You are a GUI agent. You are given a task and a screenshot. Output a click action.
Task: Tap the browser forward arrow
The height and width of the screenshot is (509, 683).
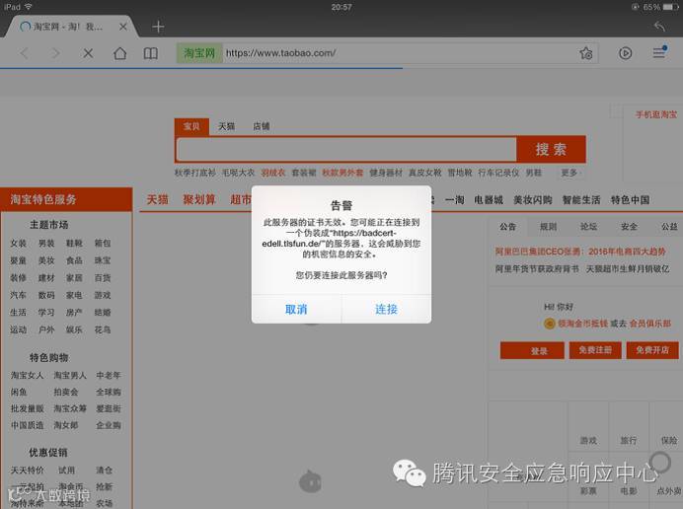[x=55, y=53]
